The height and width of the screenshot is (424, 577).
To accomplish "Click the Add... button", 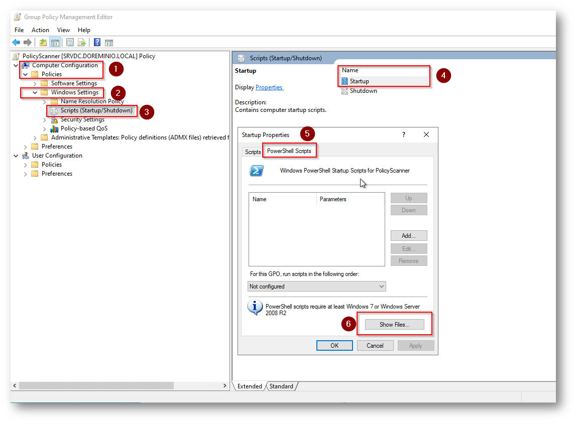I will [x=409, y=236].
